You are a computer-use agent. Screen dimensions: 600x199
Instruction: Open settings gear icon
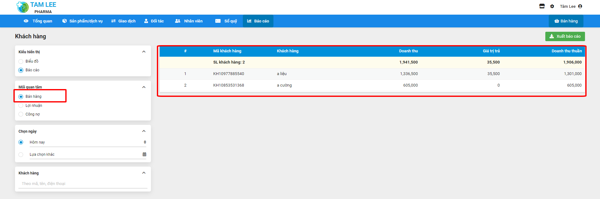[x=552, y=6]
